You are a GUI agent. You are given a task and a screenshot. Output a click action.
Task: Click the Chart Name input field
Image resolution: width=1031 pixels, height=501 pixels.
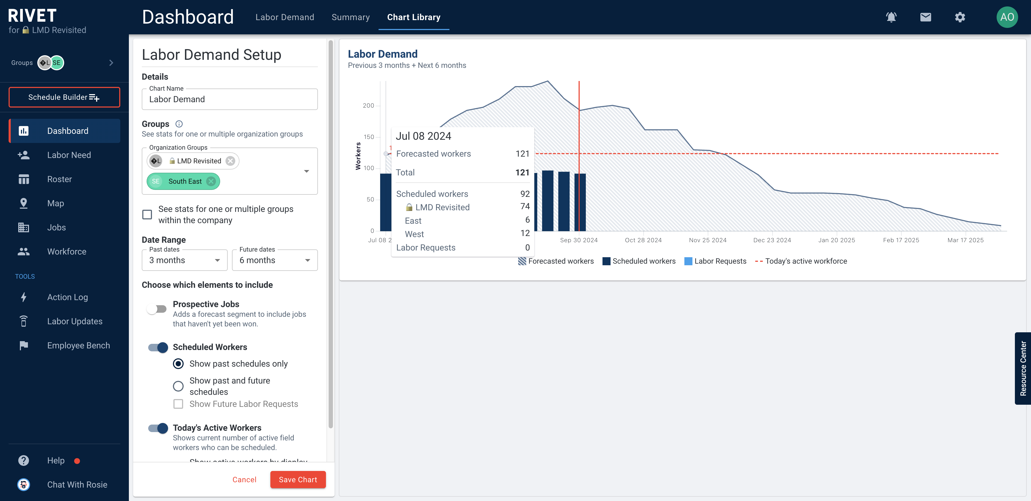230,99
